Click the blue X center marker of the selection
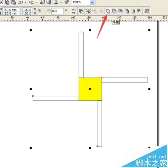This screenshot has height=168, width=168. (90, 89)
